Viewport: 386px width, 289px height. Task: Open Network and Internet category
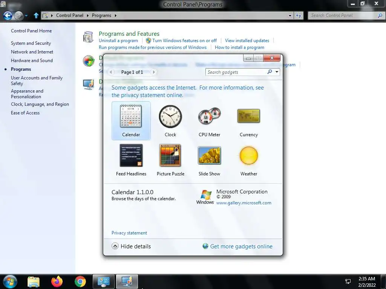pos(32,52)
